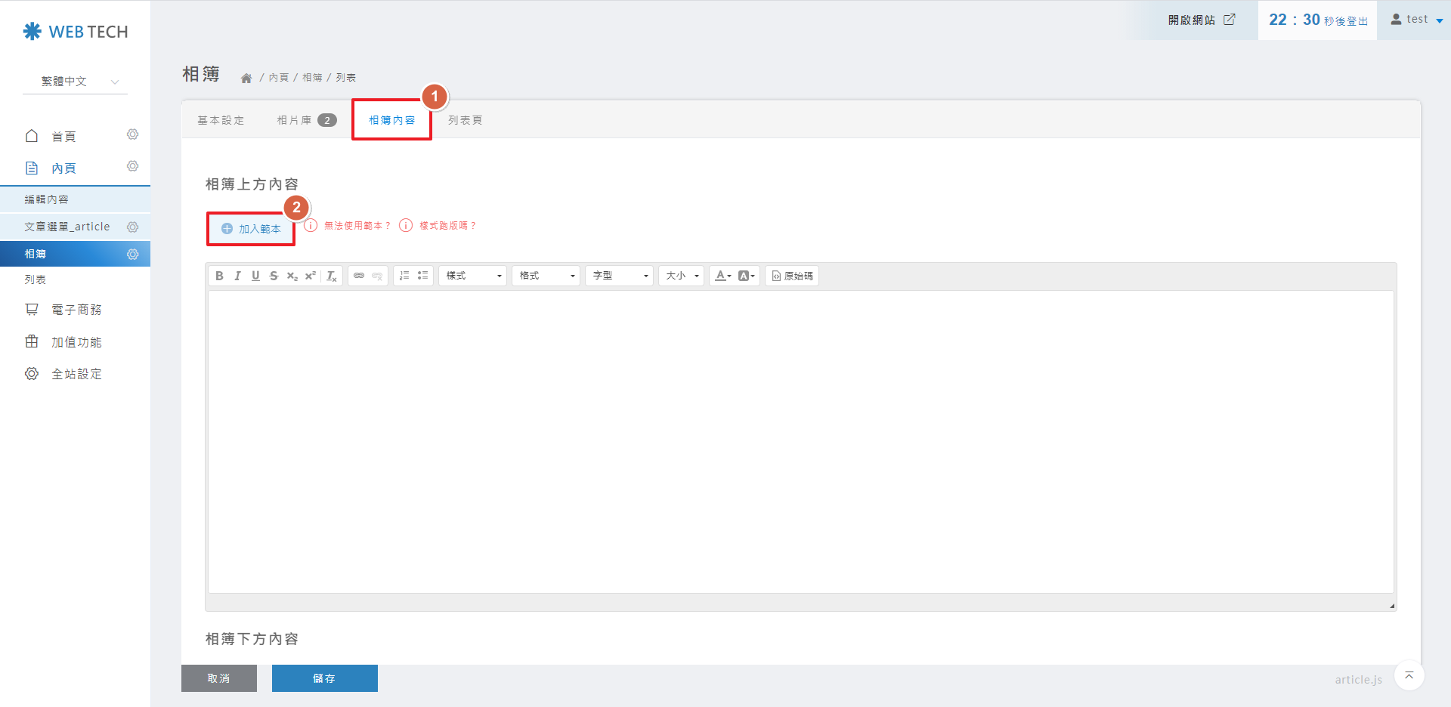
Task: Open the 樣式 styles dropdown
Action: [473, 276]
